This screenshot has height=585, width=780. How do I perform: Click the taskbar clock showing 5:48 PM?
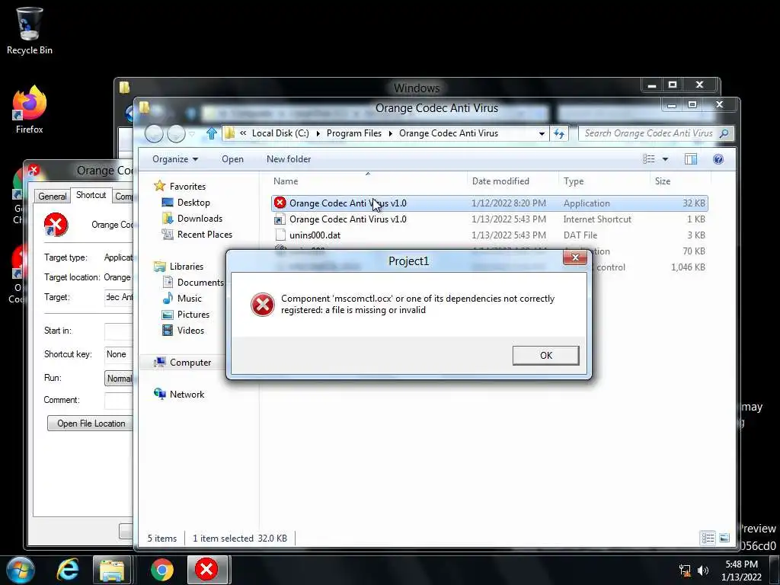pyautogui.click(x=741, y=571)
